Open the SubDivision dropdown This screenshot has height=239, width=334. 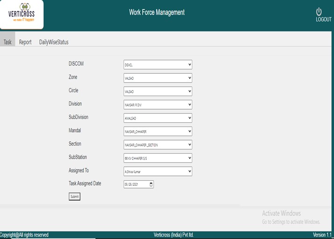(x=157, y=118)
